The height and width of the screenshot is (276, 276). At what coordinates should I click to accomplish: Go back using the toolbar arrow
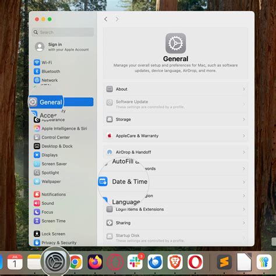pos(105,19)
